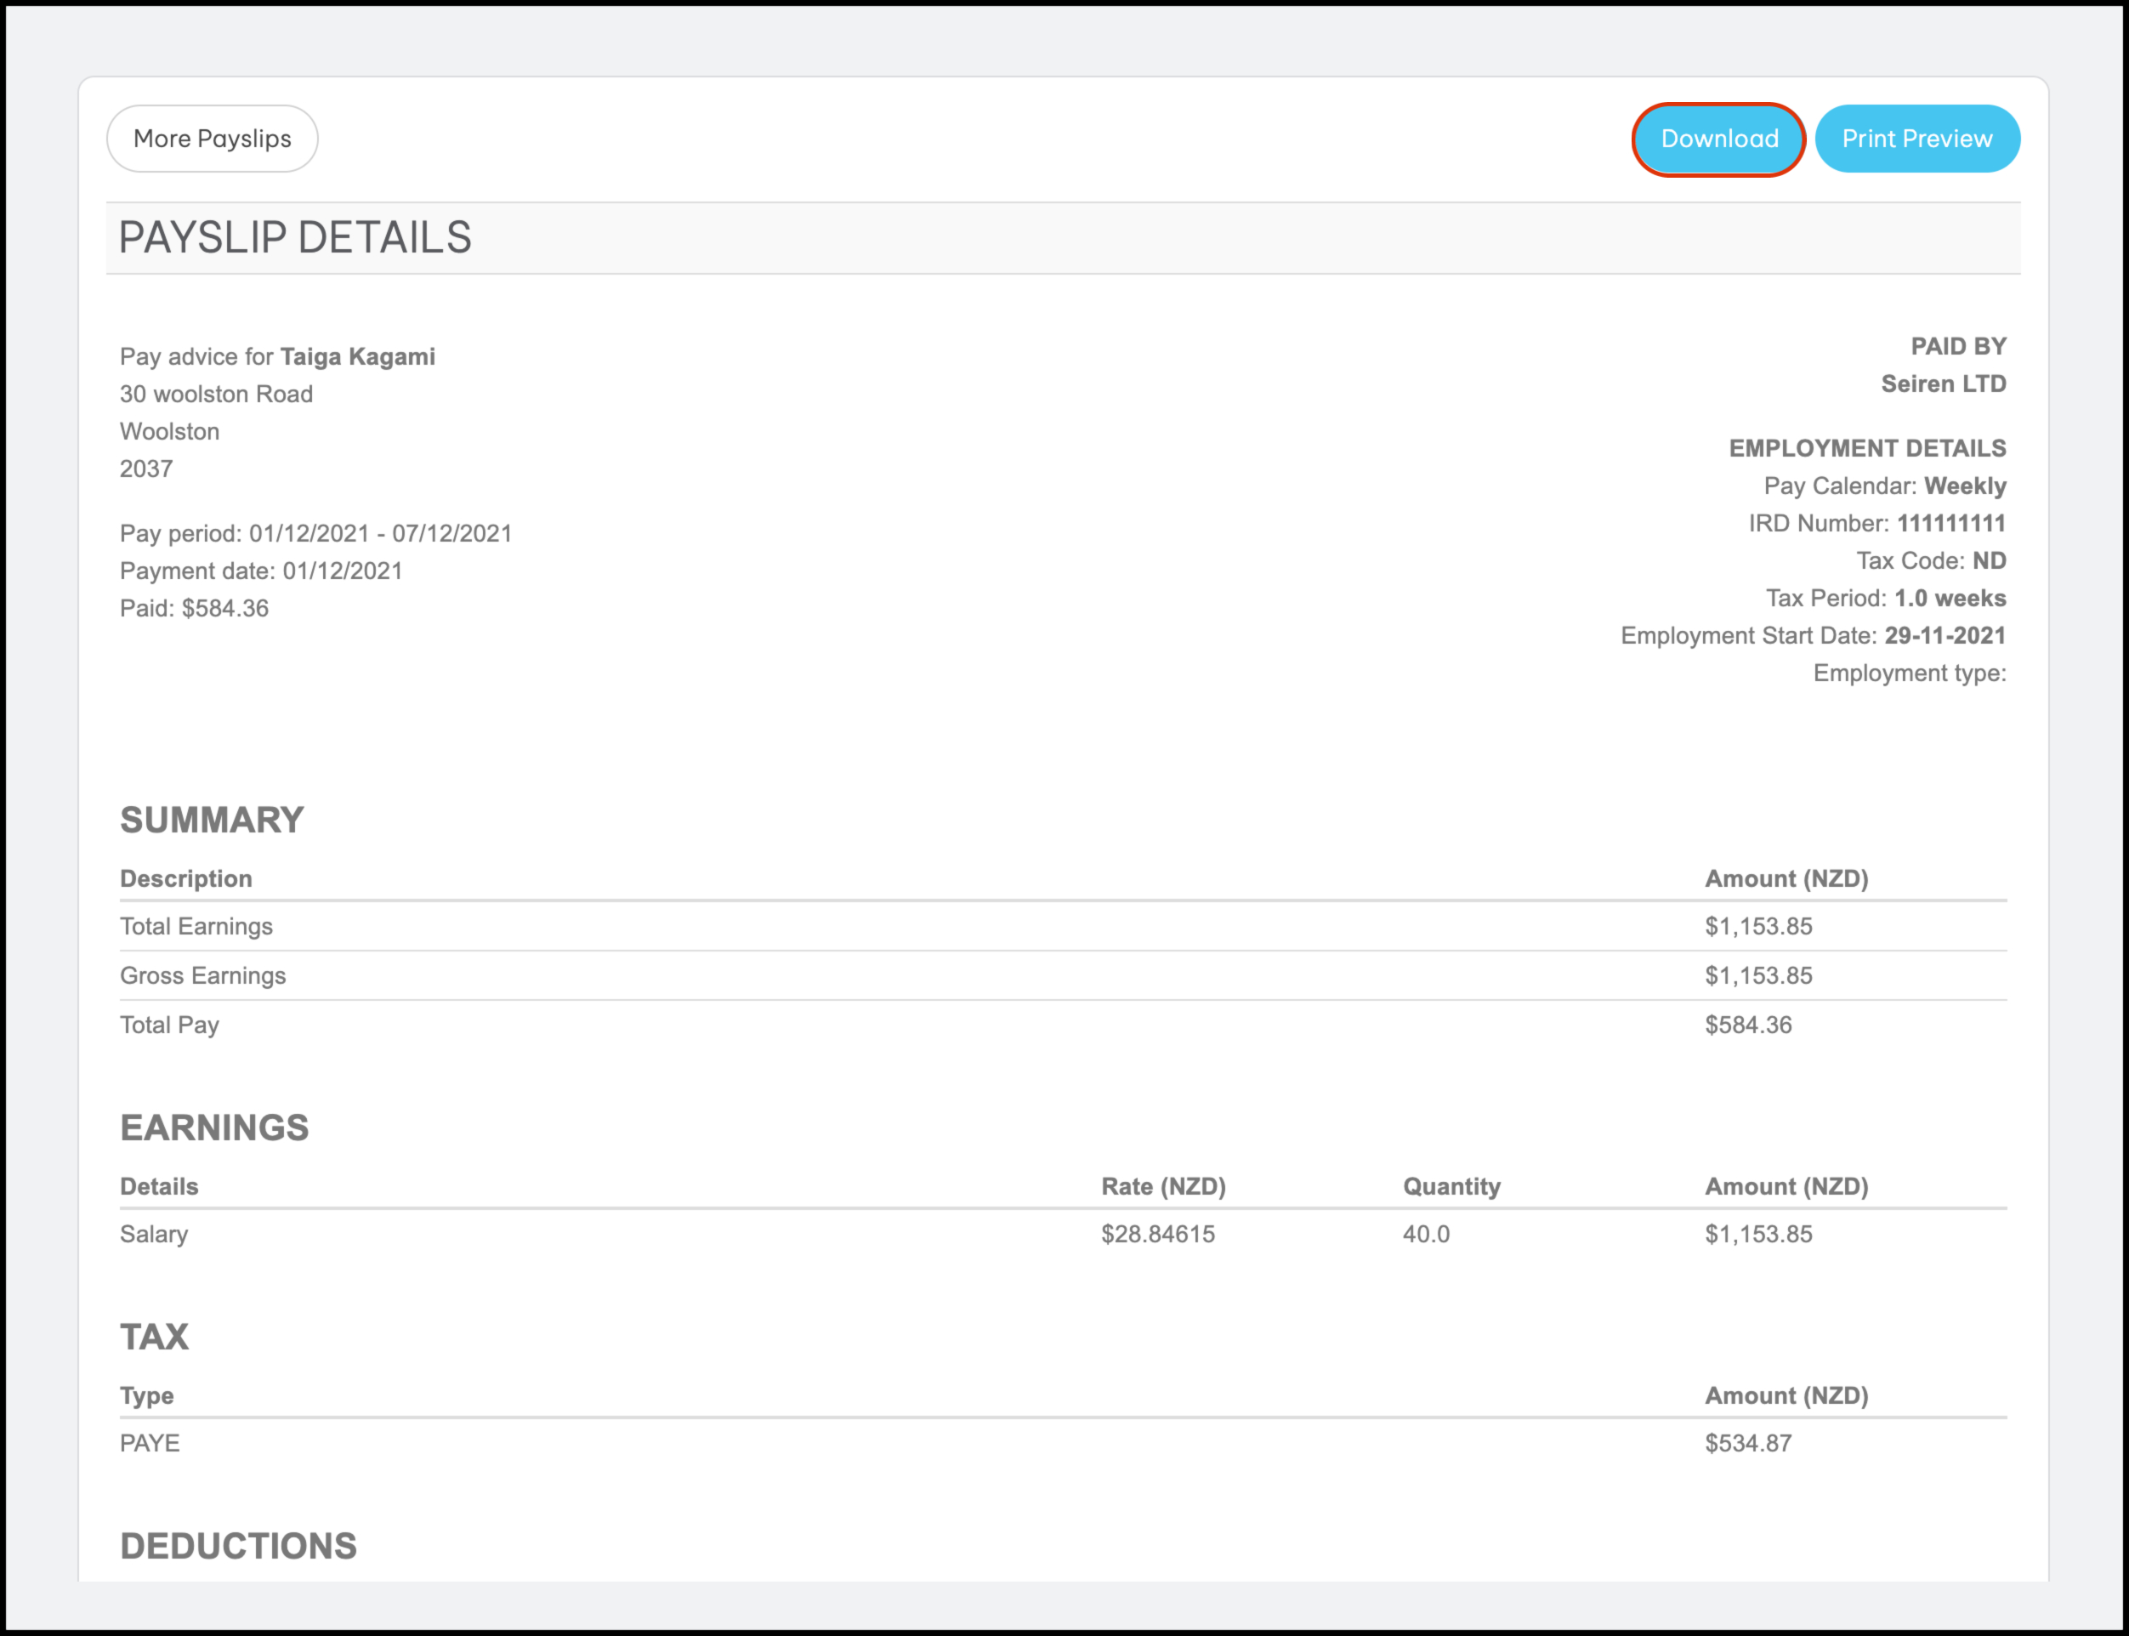
Task: Open Print Preview
Action: point(1916,139)
